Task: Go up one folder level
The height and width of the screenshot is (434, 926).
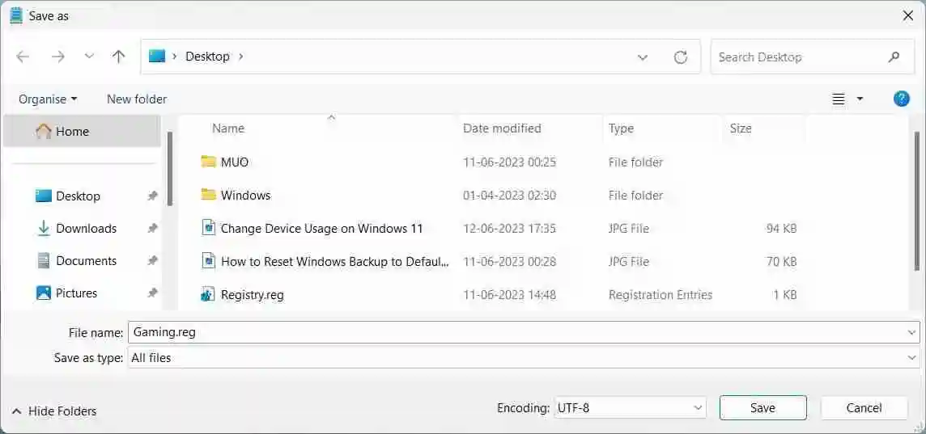Action: (119, 57)
